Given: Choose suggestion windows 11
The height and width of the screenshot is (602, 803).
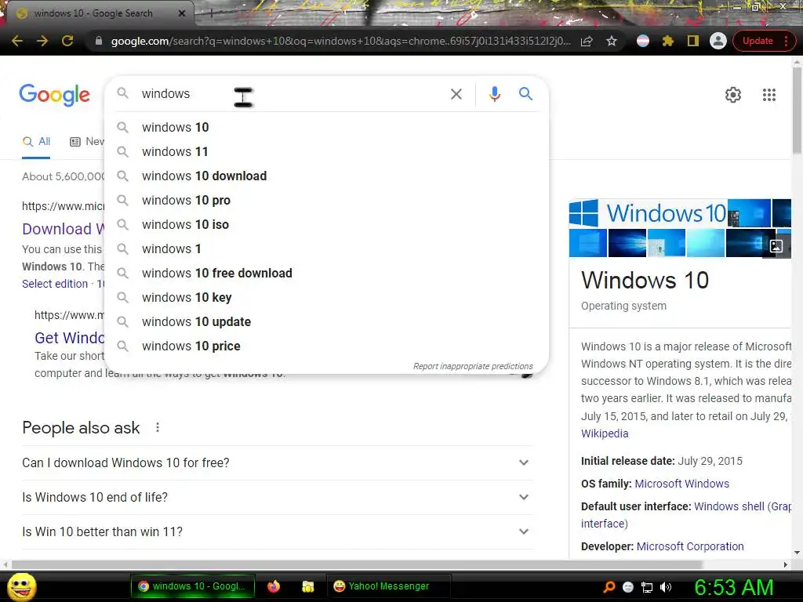Looking at the screenshot, I should point(326,151).
